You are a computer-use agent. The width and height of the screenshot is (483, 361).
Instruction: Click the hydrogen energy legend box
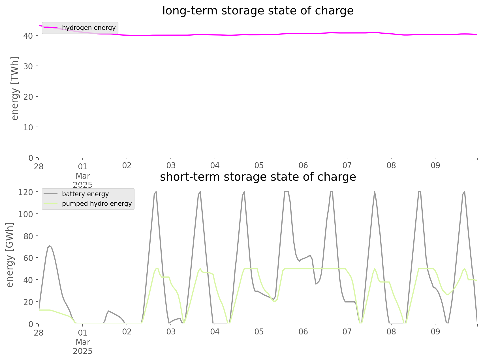click(x=80, y=28)
